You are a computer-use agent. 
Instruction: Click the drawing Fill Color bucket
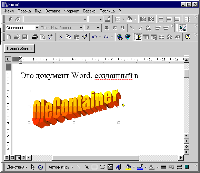[x=128, y=167]
